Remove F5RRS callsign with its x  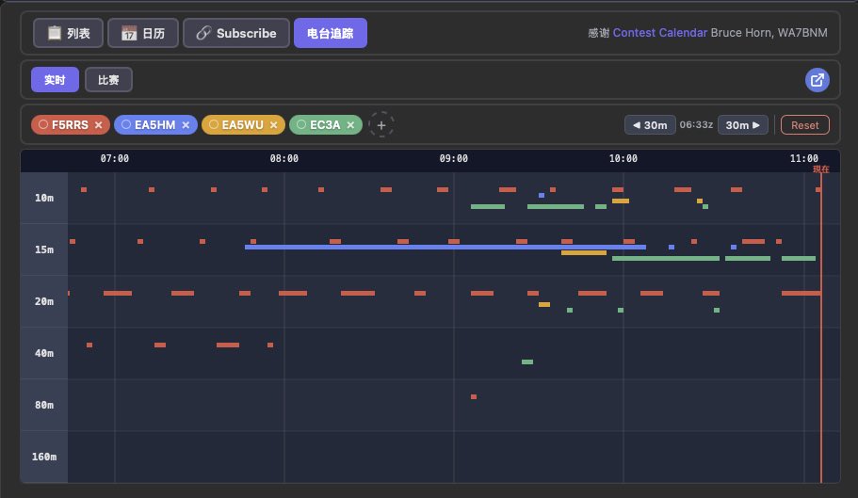point(99,125)
